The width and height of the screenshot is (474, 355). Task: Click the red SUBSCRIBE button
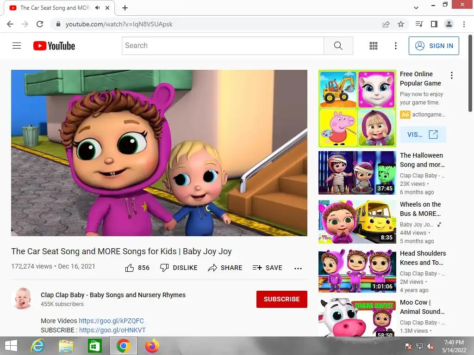[282, 299]
